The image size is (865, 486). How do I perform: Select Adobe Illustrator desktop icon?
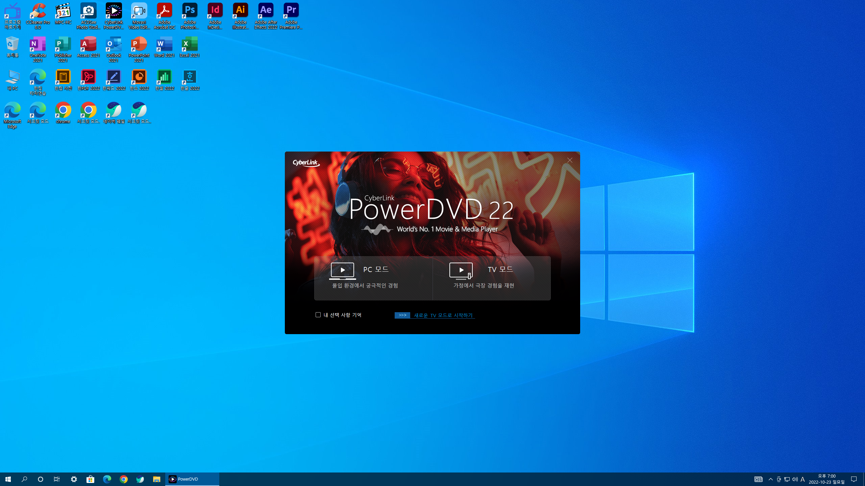[x=240, y=16]
